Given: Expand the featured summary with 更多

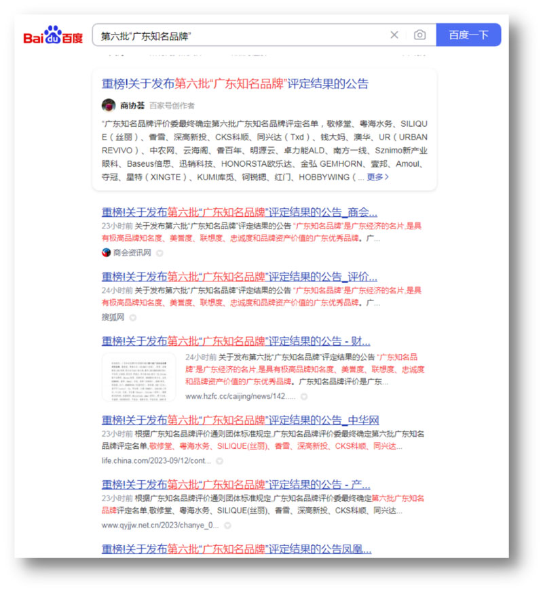Looking at the screenshot, I should pyautogui.click(x=377, y=177).
